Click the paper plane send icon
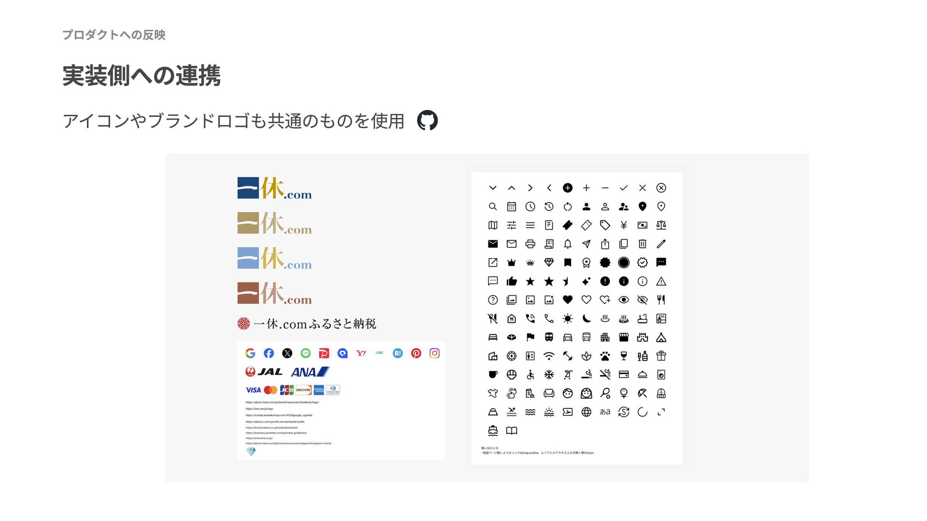The height and width of the screenshot is (521, 927). tap(586, 244)
